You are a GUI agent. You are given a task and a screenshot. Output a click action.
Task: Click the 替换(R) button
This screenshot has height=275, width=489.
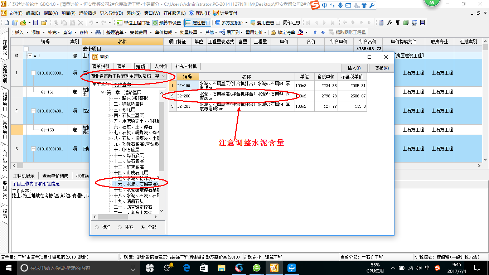pyautogui.click(x=382, y=68)
